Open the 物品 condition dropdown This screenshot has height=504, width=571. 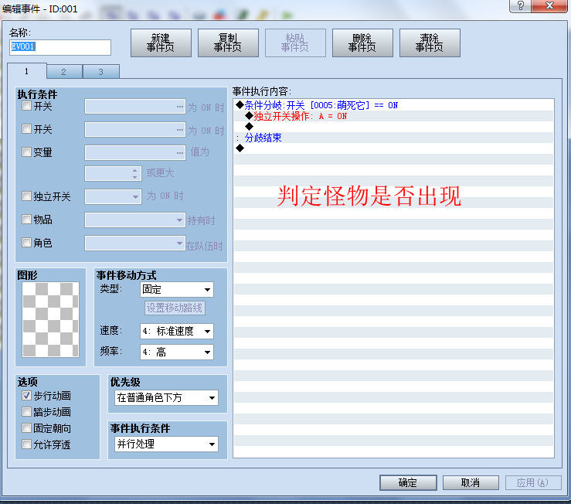pos(135,220)
